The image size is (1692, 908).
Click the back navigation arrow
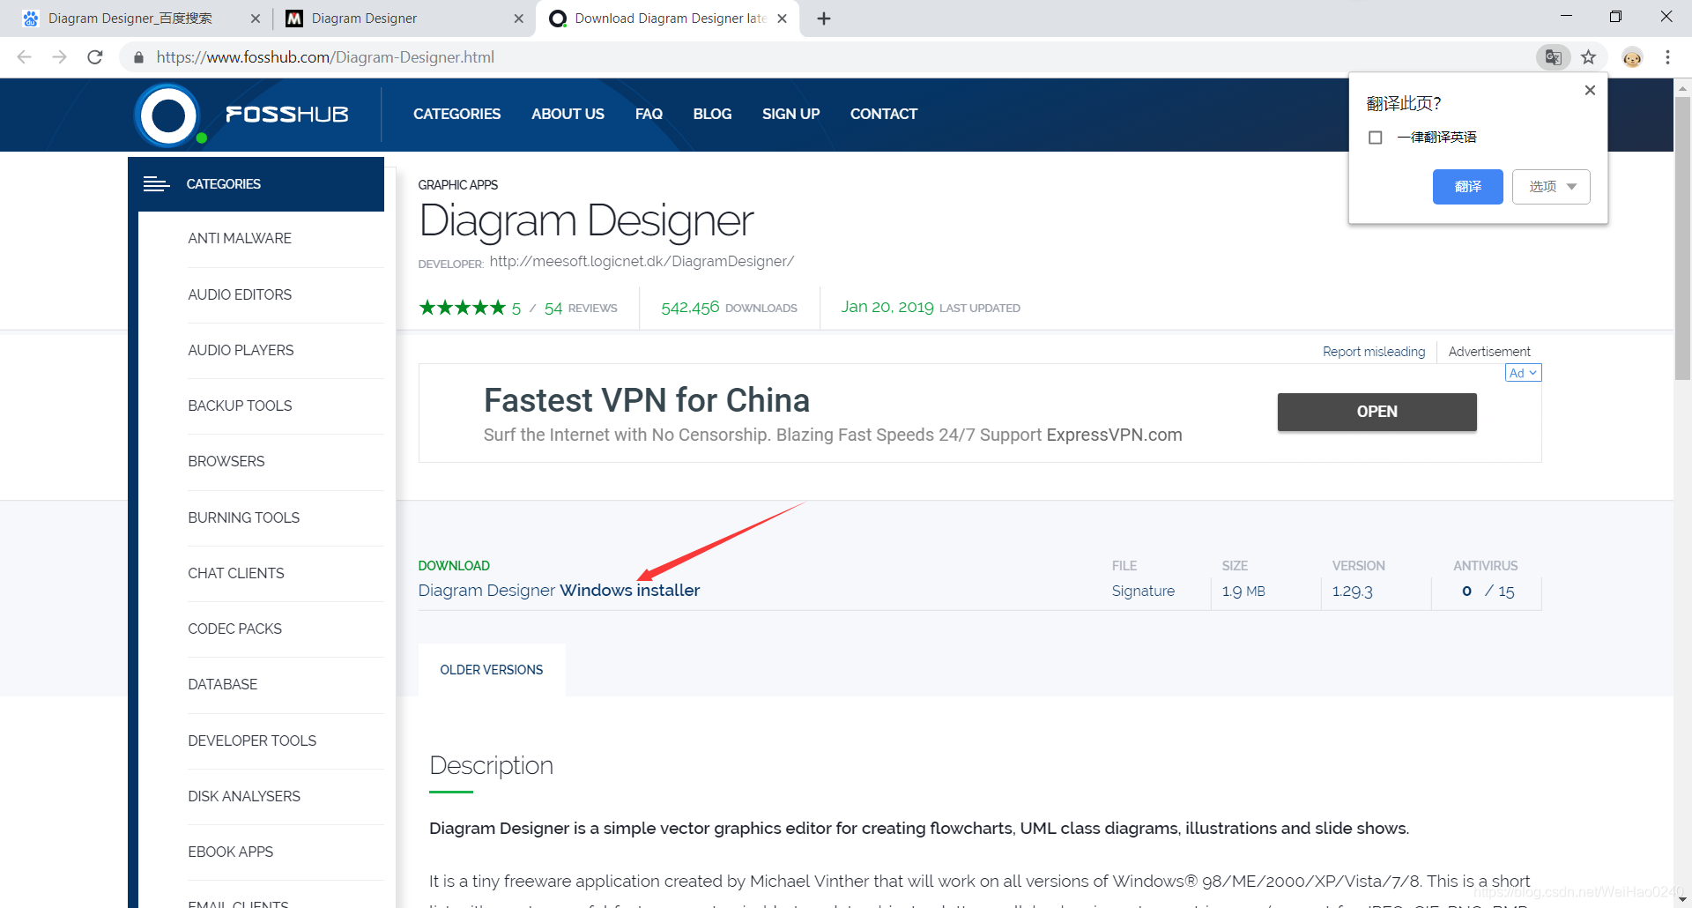pos(24,56)
